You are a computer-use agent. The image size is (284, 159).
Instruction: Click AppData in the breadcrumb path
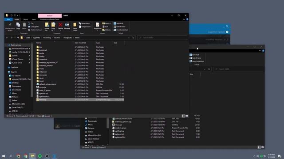(36, 38)
